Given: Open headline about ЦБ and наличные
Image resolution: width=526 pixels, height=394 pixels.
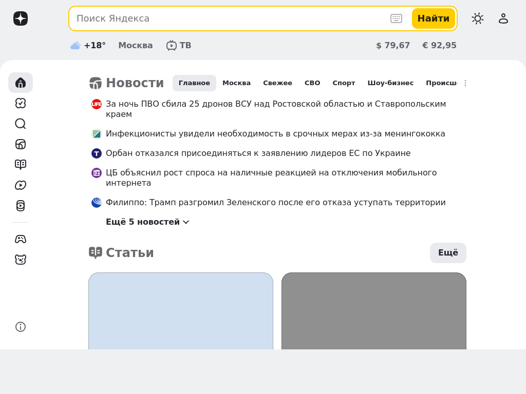Looking at the screenshot, I should click(271, 178).
